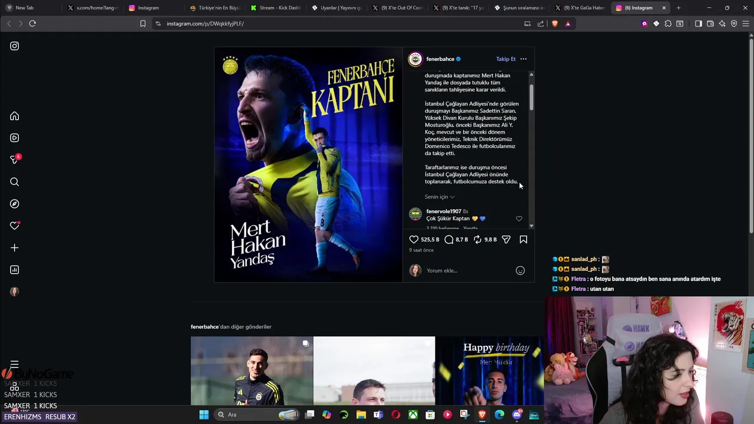Open the middle related post thumbnail
The width and height of the screenshot is (754, 424).
point(374,371)
